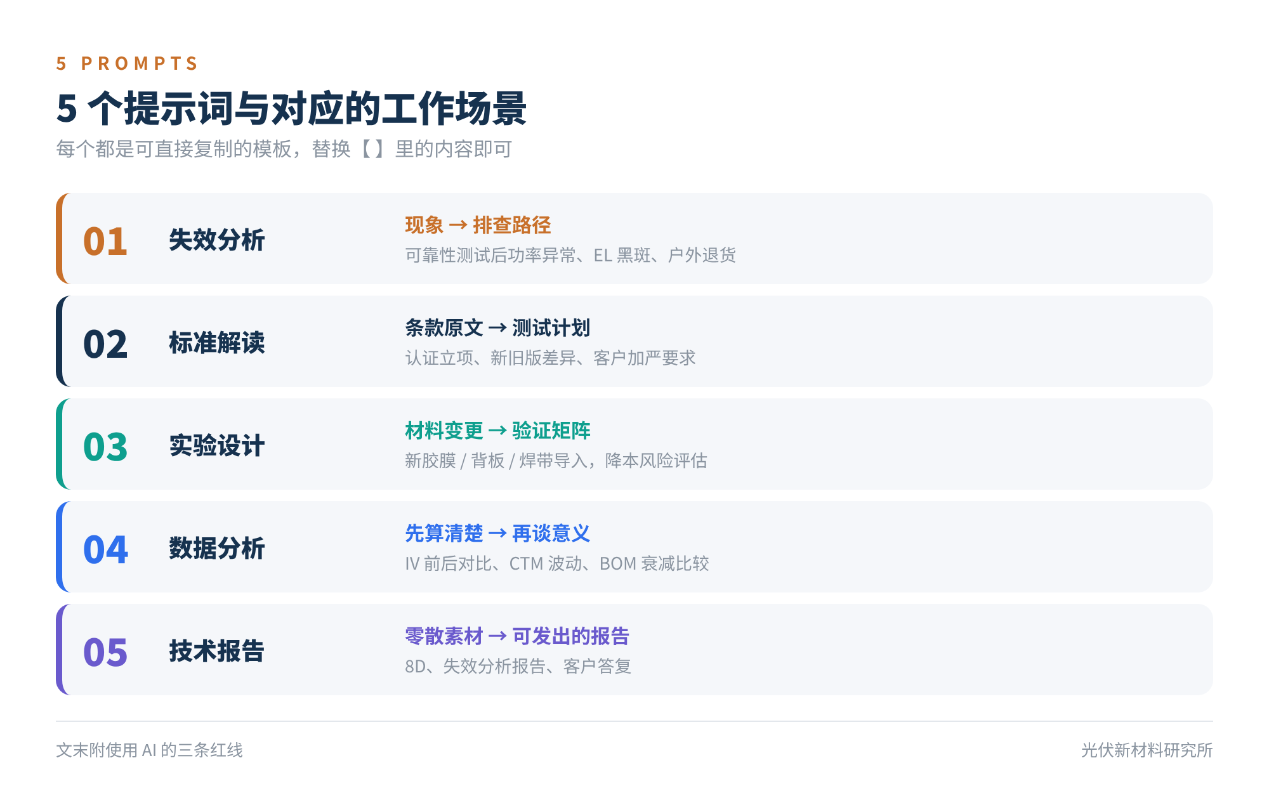Screen dimensions: 1269x798
Task: Click the '5 PROMPTS' header label
Action: click(x=127, y=63)
